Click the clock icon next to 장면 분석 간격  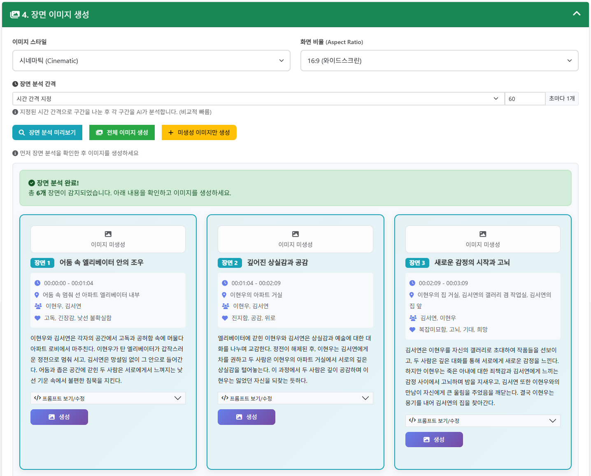[15, 84]
